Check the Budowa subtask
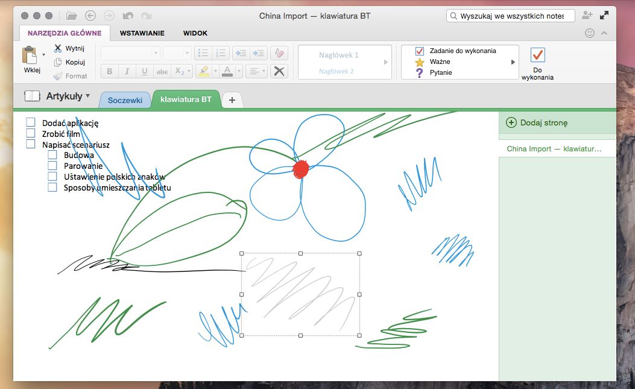The width and height of the screenshot is (635, 389). (52, 155)
